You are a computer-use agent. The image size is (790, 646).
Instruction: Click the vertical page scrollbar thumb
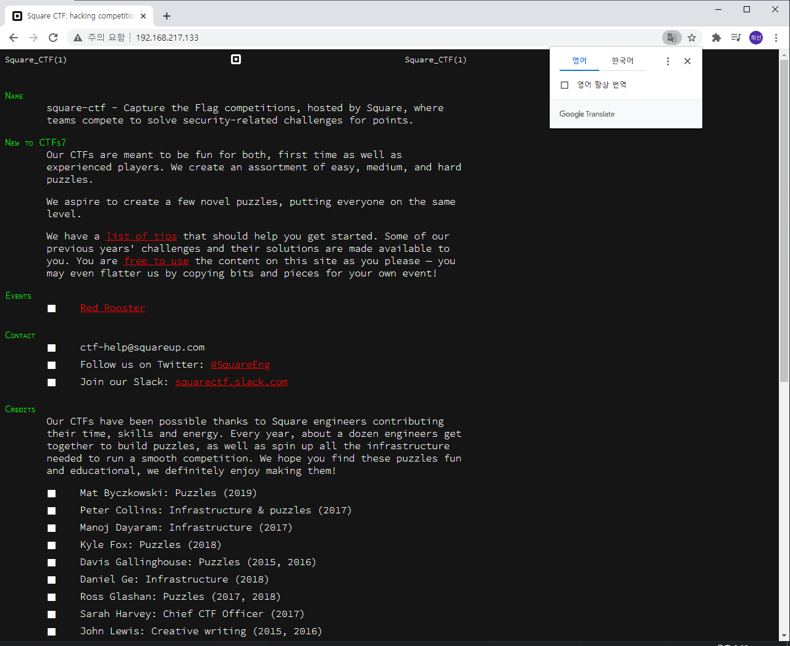point(784,221)
